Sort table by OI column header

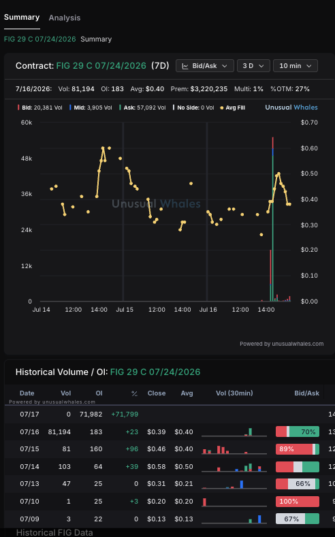[99, 393]
